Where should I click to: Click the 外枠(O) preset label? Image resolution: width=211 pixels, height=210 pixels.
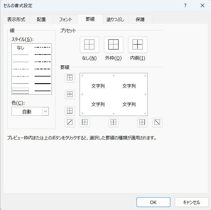pos(113,58)
